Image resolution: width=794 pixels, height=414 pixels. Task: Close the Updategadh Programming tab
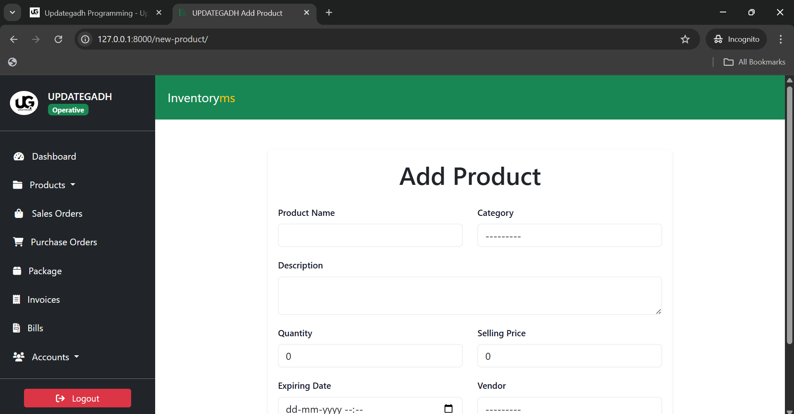159,13
